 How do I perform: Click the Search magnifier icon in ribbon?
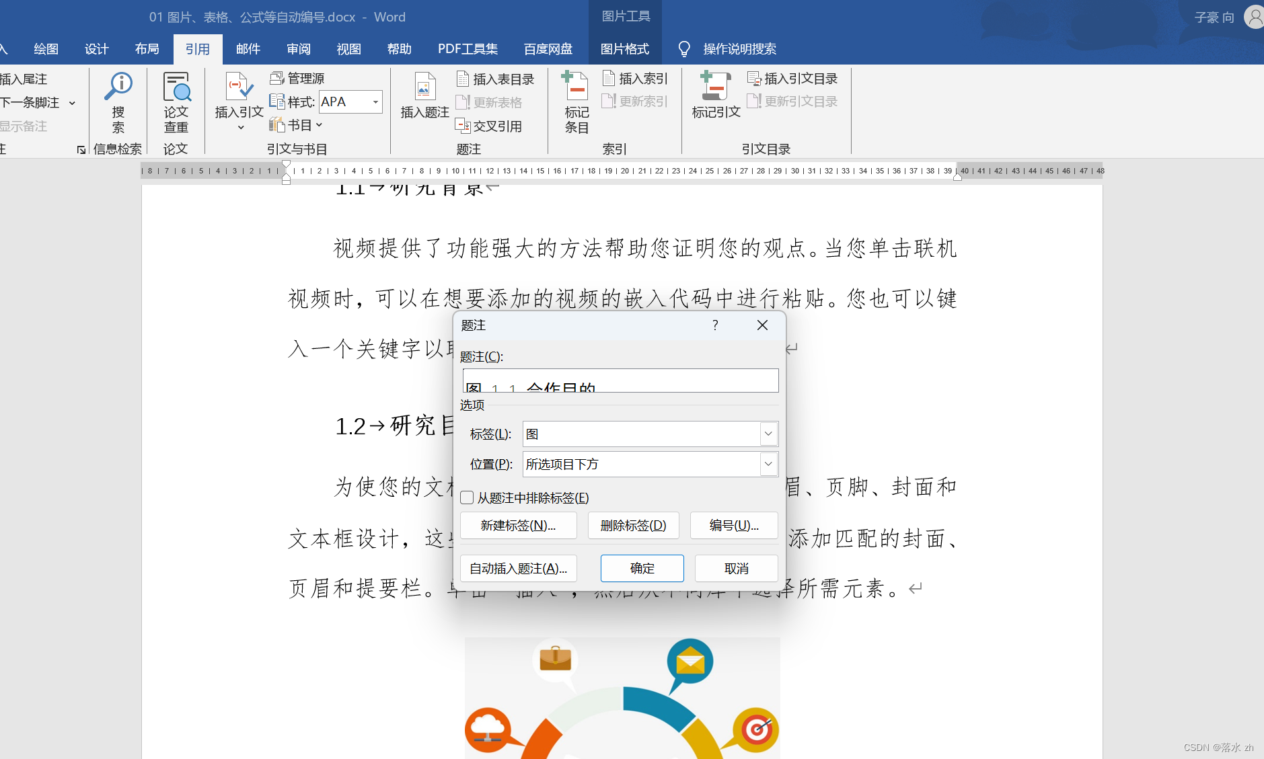point(118,86)
